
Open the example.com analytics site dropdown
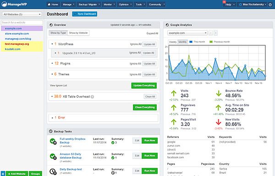tap(187, 33)
